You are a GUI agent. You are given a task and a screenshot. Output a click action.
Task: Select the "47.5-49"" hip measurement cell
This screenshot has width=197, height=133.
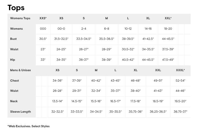[168, 60]
